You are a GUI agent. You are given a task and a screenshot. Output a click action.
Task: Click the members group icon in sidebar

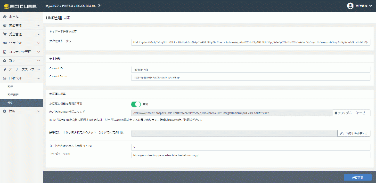(5, 43)
